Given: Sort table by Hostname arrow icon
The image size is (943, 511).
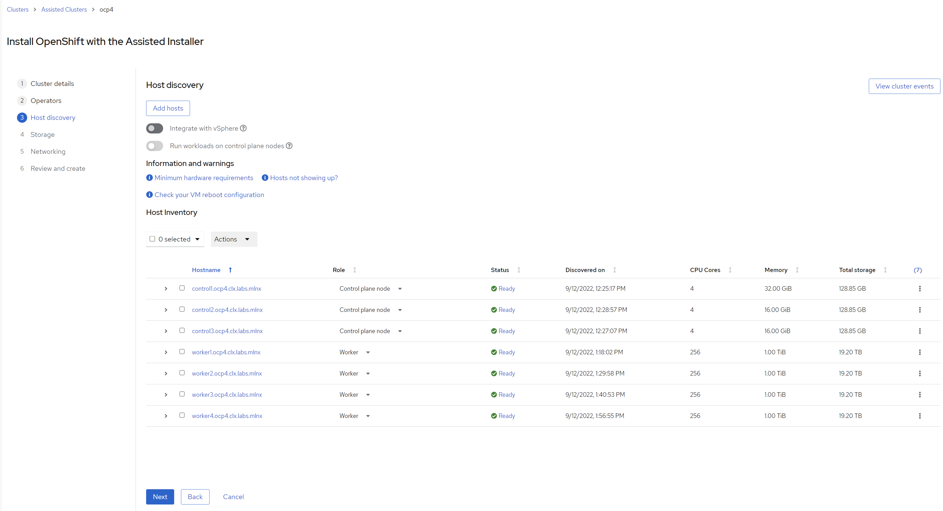Looking at the screenshot, I should pyautogui.click(x=230, y=270).
